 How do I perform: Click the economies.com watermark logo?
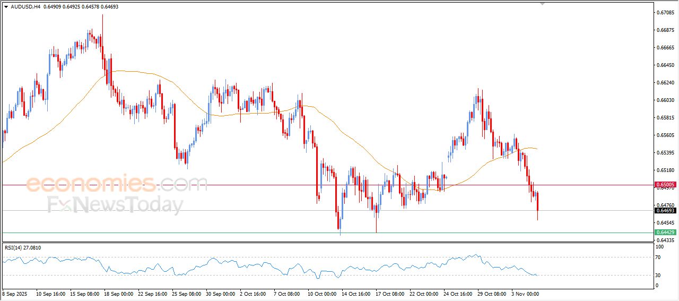click(x=117, y=184)
